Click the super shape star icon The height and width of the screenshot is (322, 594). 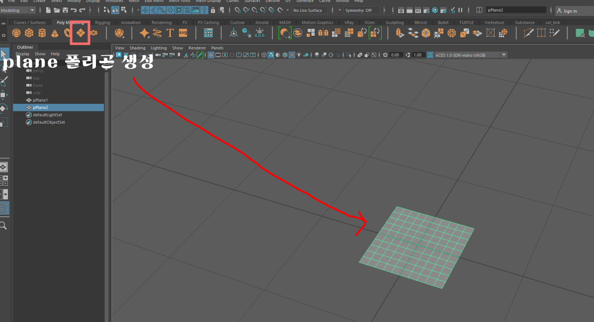tap(144, 33)
